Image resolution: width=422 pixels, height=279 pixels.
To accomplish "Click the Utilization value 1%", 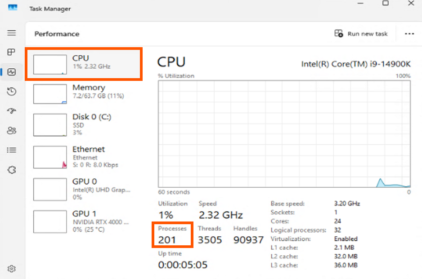I will pyautogui.click(x=166, y=215).
